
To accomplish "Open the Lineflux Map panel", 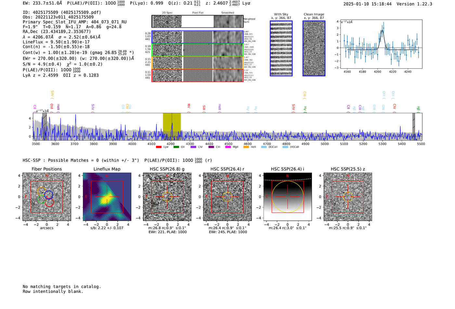I will pyautogui.click(x=107, y=197).
